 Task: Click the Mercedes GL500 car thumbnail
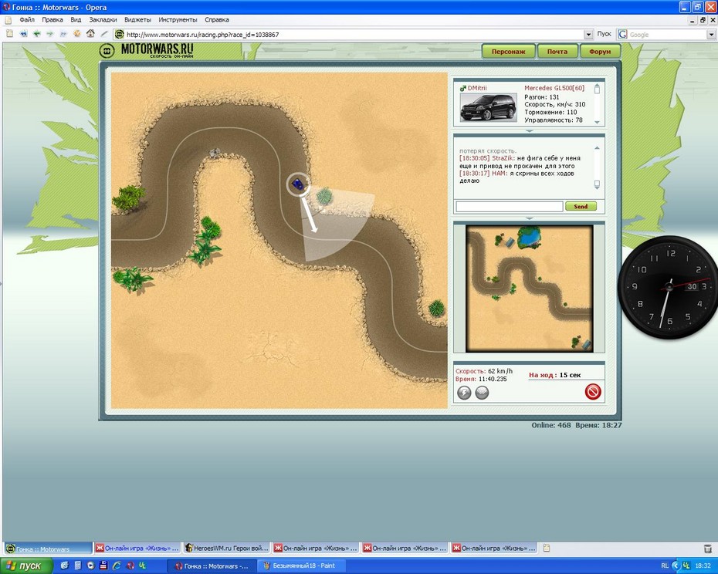point(489,107)
